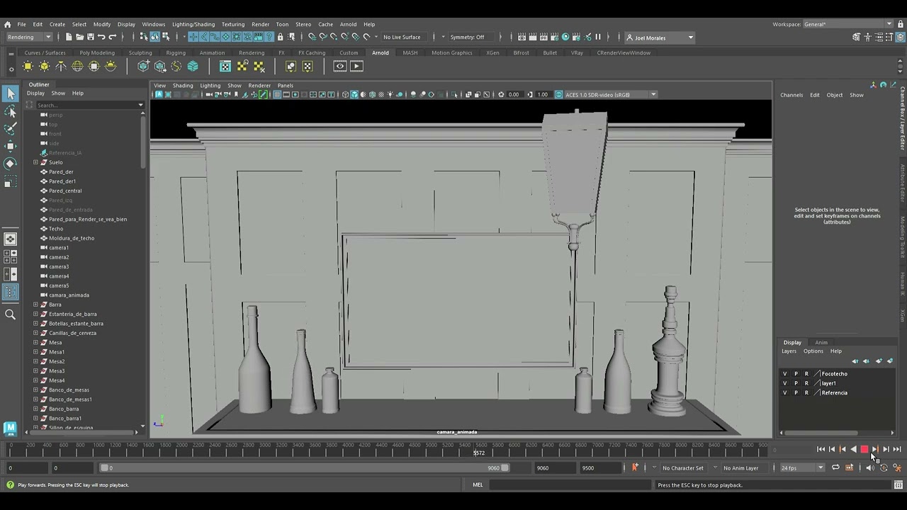Activate the Rotate tool in the toolbox
907x510 pixels.
(x=10, y=164)
